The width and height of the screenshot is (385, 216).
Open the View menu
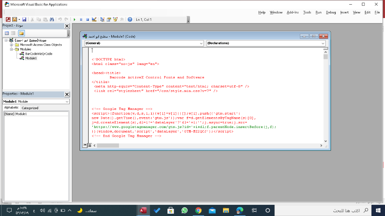(x=357, y=12)
